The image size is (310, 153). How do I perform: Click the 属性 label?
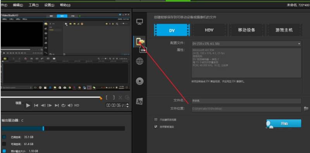[181, 50]
